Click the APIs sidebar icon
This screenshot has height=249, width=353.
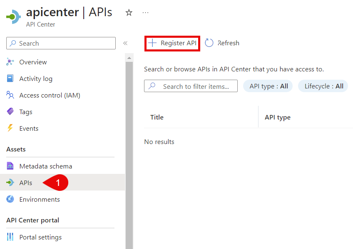pos(10,182)
